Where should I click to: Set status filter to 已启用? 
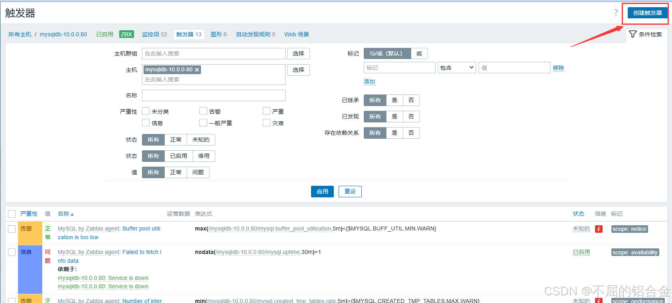(179, 156)
